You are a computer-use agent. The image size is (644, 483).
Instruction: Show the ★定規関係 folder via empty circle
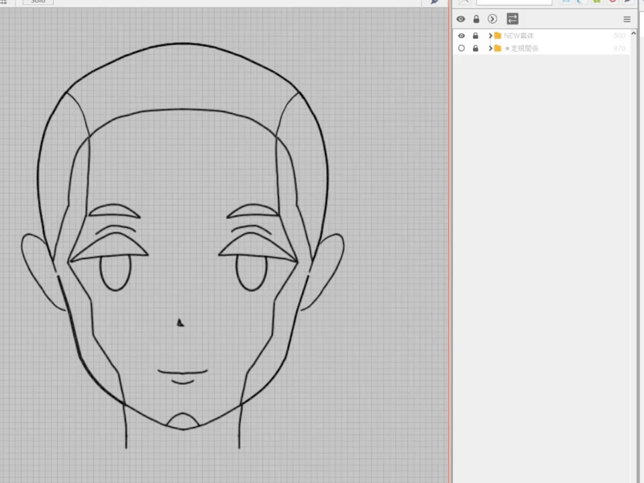click(462, 48)
